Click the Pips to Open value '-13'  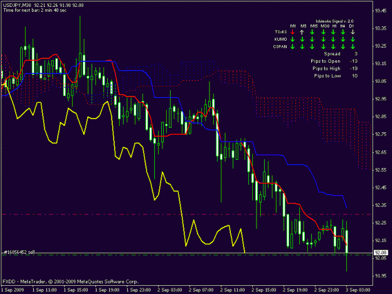[x=354, y=61]
